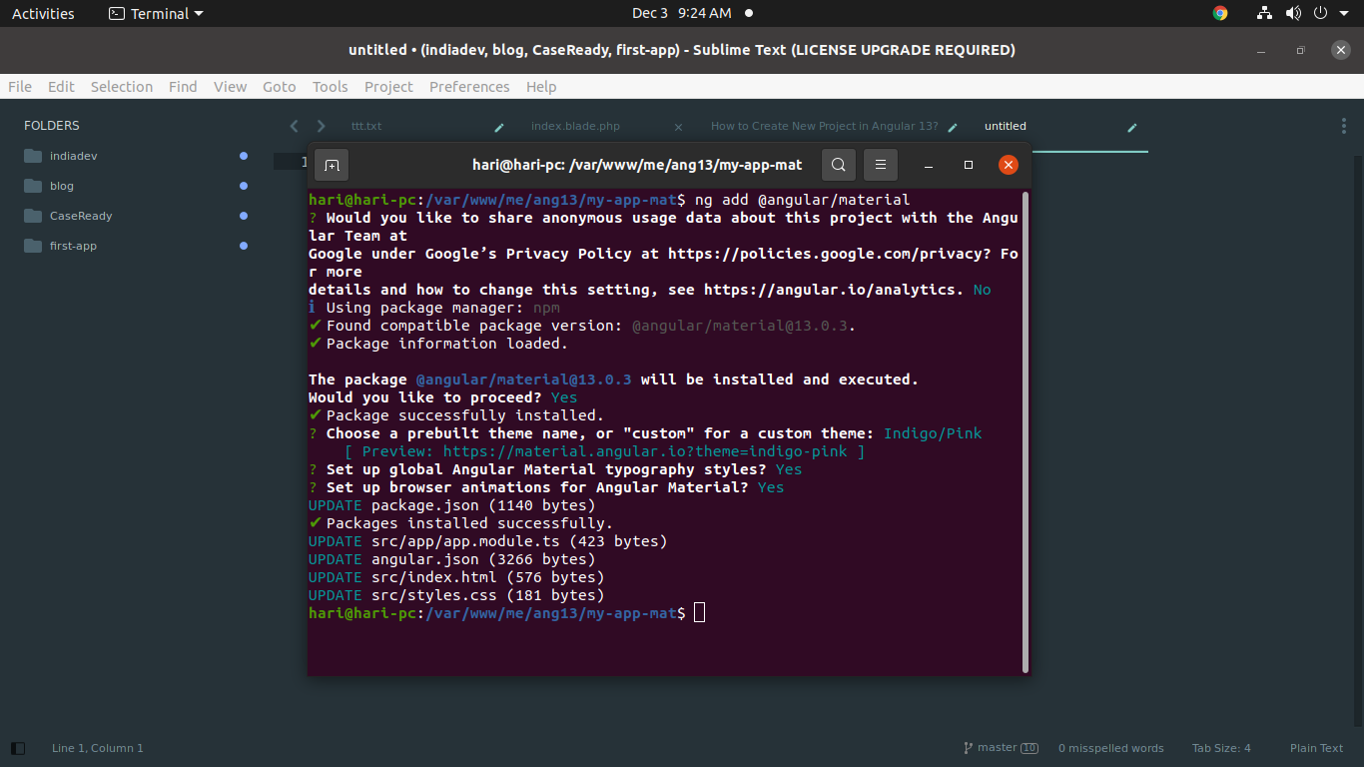The height and width of the screenshot is (767, 1364).
Task: Click the Chrome icon in top panel
Action: pos(1220,13)
